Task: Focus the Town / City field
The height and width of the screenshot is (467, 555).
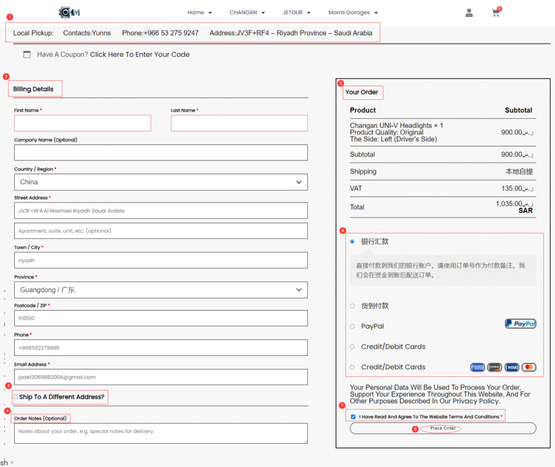Action: tap(160, 260)
